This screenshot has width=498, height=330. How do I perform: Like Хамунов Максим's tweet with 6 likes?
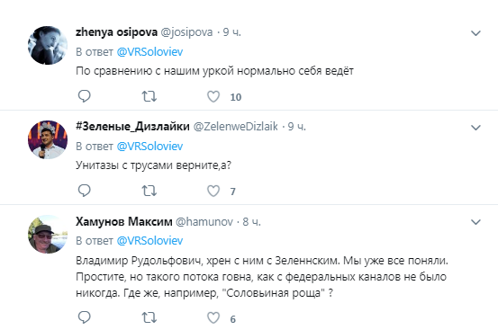213,317
